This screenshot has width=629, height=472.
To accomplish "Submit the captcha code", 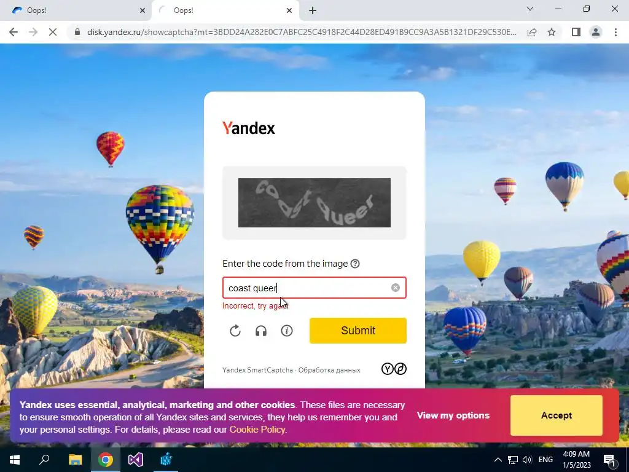I will coord(358,331).
